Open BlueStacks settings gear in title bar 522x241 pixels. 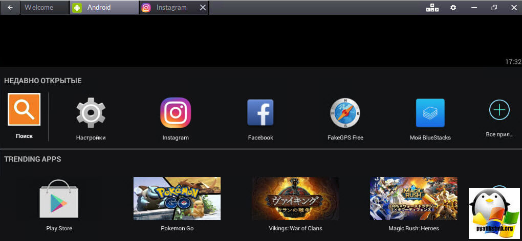(453, 8)
